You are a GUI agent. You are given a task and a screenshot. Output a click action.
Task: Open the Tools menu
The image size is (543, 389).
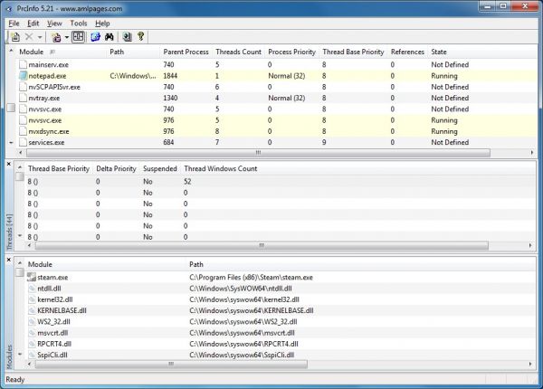(x=79, y=23)
